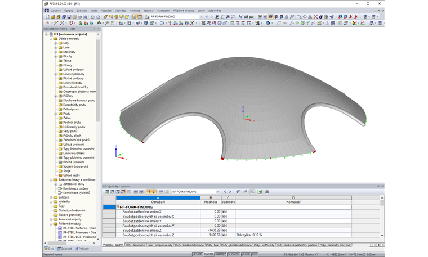The height and width of the screenshot is (257, 428).
Task: Toggle the OUCHOP object snap button
Action: coord(233,254)
